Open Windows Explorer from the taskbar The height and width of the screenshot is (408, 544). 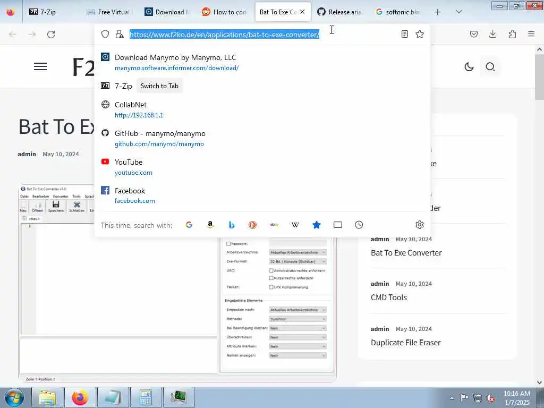pyautogui.click(x=47, y=397)
